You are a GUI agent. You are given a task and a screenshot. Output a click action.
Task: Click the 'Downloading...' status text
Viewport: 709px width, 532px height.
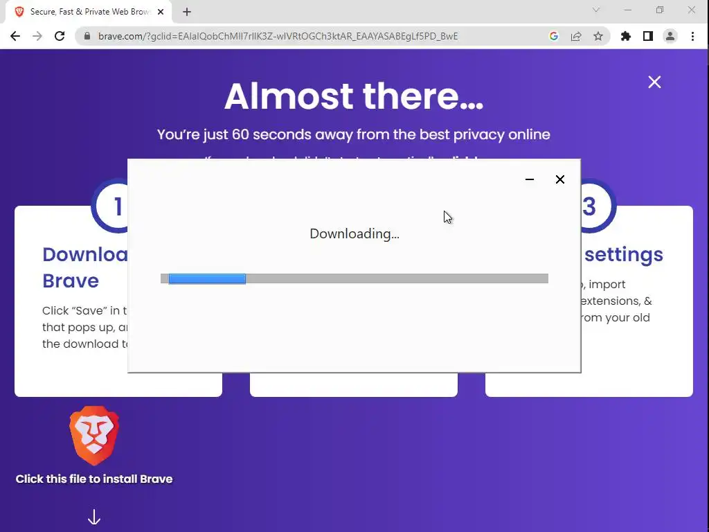point(354,234)
